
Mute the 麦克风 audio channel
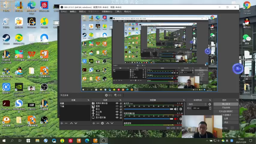[x=176, y=109]
